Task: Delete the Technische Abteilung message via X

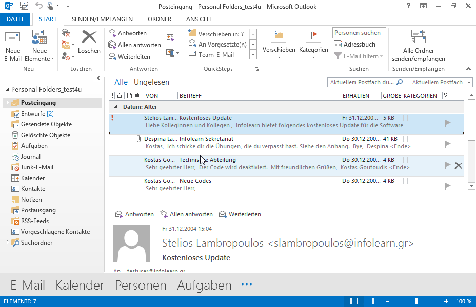Action: click(x=459, y=166)
